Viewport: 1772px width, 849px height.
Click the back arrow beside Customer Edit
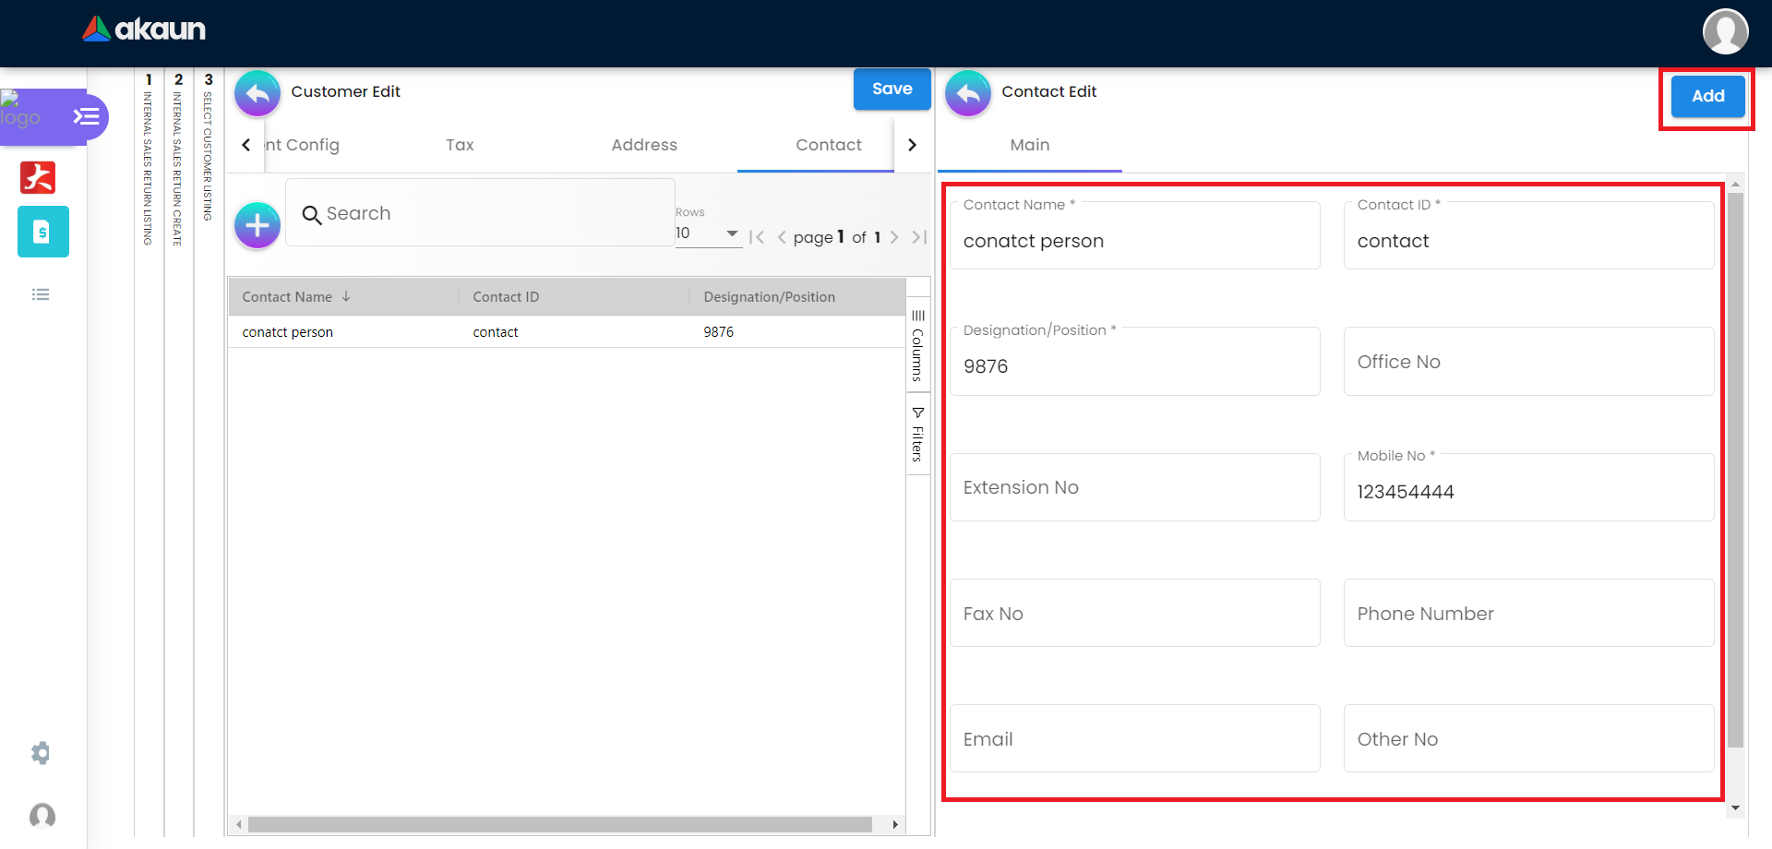coord(257,93)
